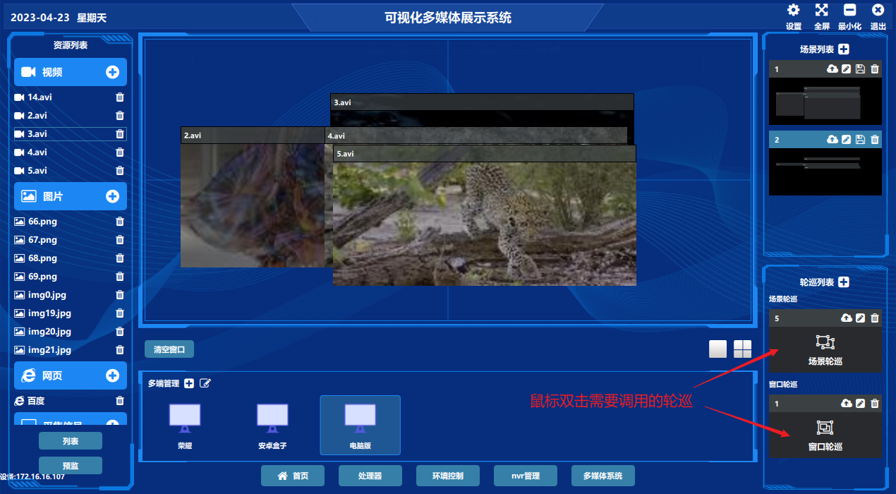
Task: Select the scene 2 preview thumbnail
Action: 825,171
